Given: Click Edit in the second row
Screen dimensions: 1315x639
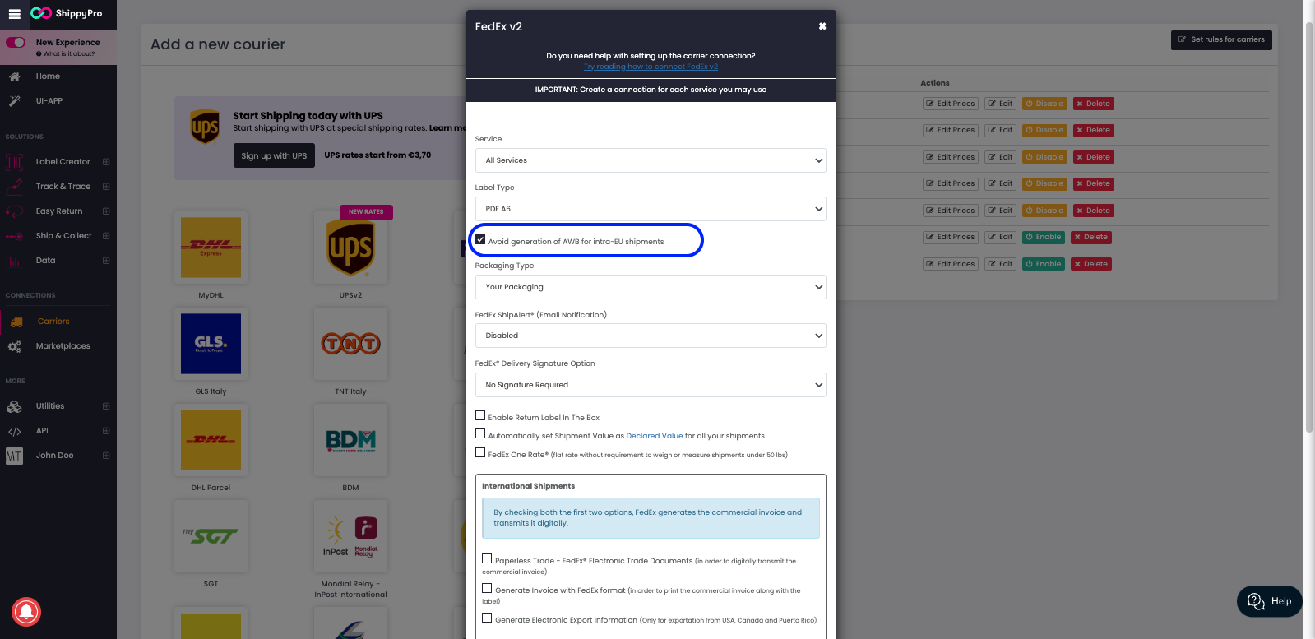Looking at the screenshot, I should [x=1001, y=130].
